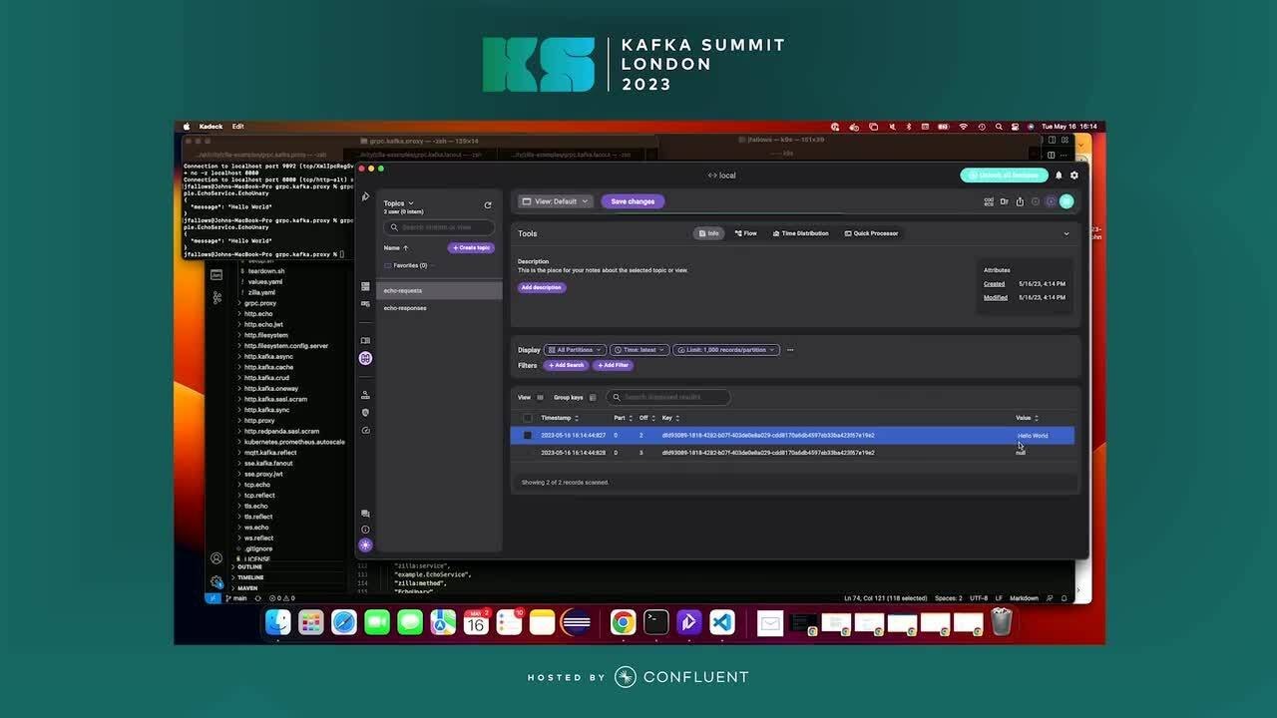
Task: Open VS Code manage gear icon
Action: [x=216, y=581]
